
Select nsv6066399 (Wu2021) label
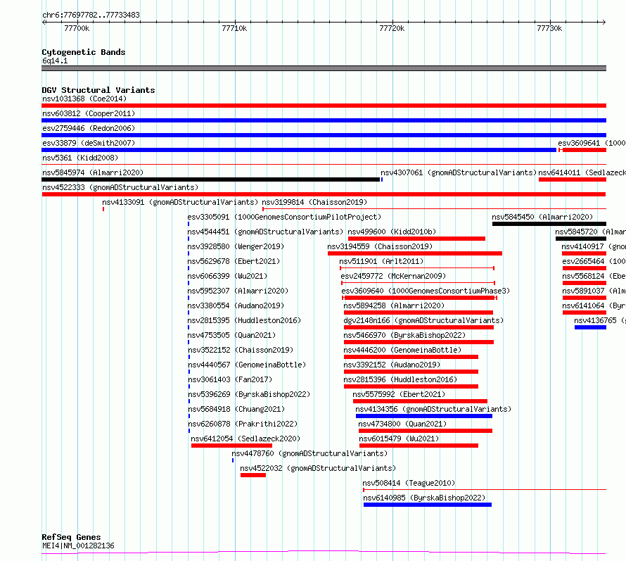point(227,276)
